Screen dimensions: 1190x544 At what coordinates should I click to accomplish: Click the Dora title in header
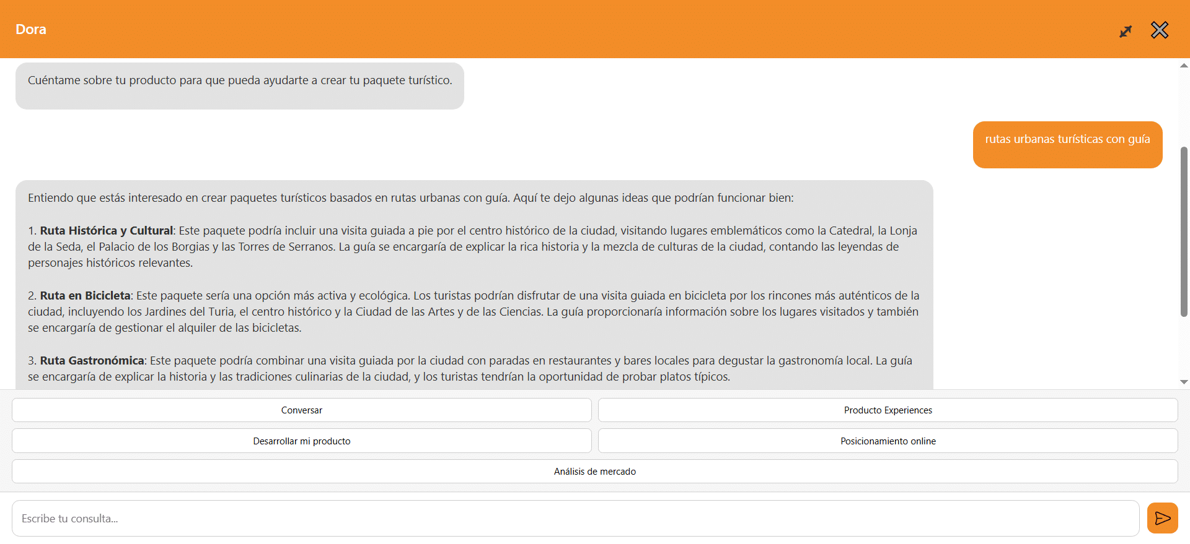click(x=31, y=30)
